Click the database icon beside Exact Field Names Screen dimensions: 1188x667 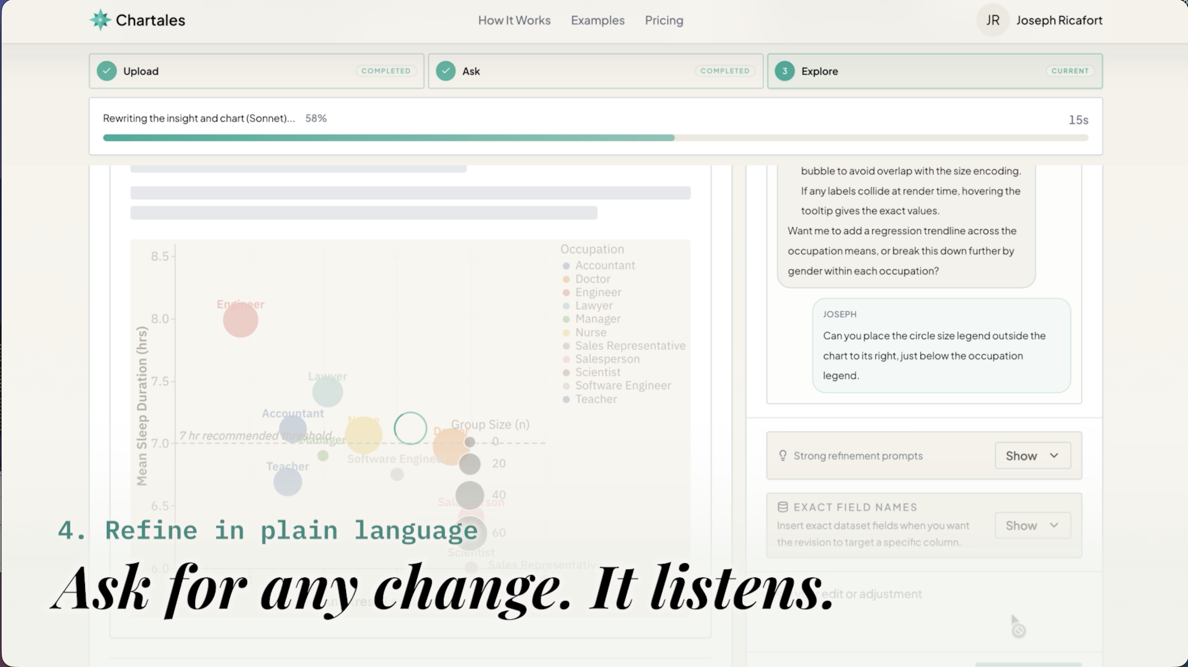(783, 507)
